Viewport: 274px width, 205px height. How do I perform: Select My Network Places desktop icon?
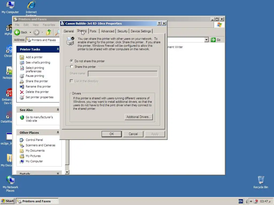(x=10, y=184)
